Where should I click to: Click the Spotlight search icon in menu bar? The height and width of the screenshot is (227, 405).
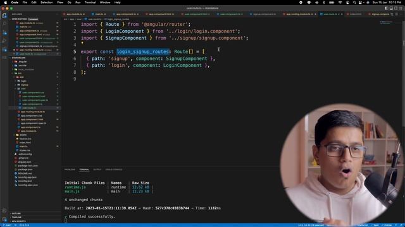pos(354,3)
